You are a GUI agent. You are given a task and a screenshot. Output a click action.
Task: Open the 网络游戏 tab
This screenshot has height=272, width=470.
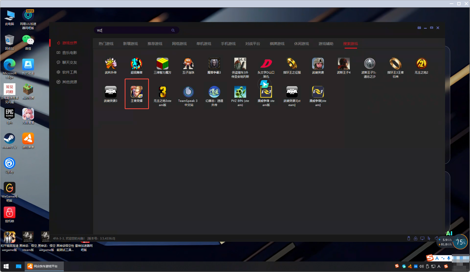pyautogui.click(x=180, y=44)
